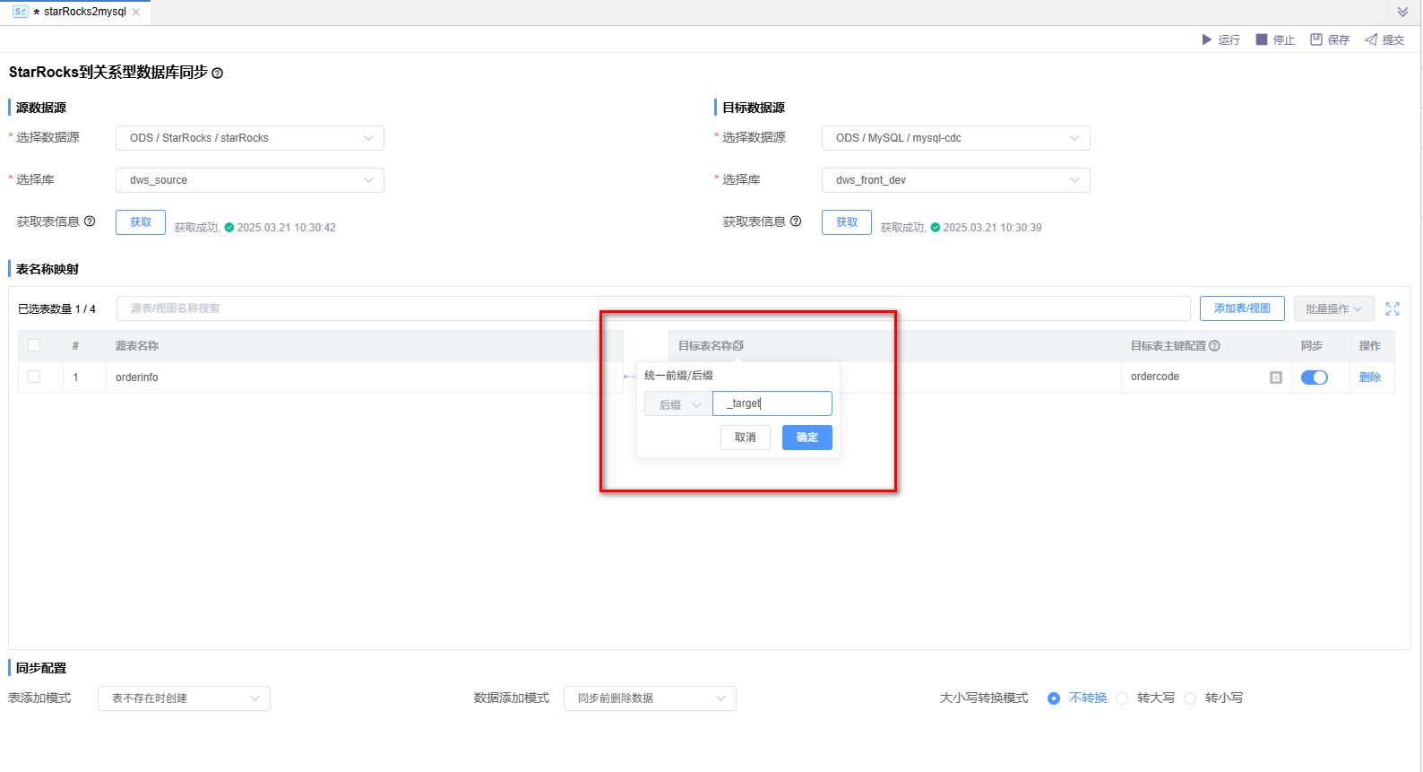Click the 添加表/视图 button

tap(1241, 308)
